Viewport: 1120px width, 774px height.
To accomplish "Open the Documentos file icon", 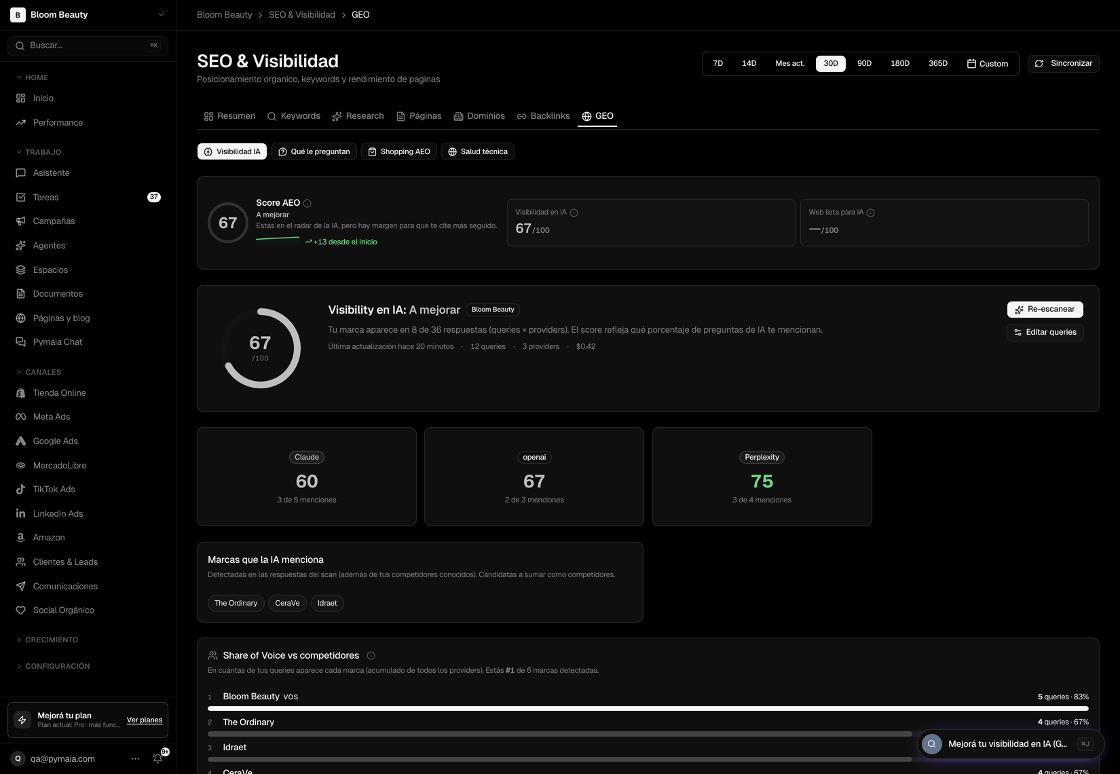I will click(x=20, y=294).
